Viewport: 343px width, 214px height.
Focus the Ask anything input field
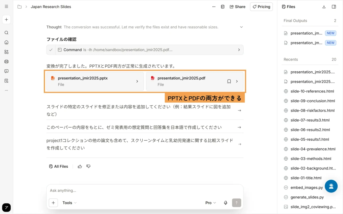pos(145,191)
